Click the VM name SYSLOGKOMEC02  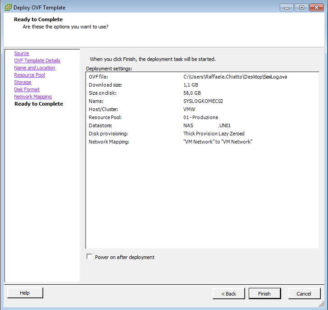pyautogui.click(x=203, y=101)
